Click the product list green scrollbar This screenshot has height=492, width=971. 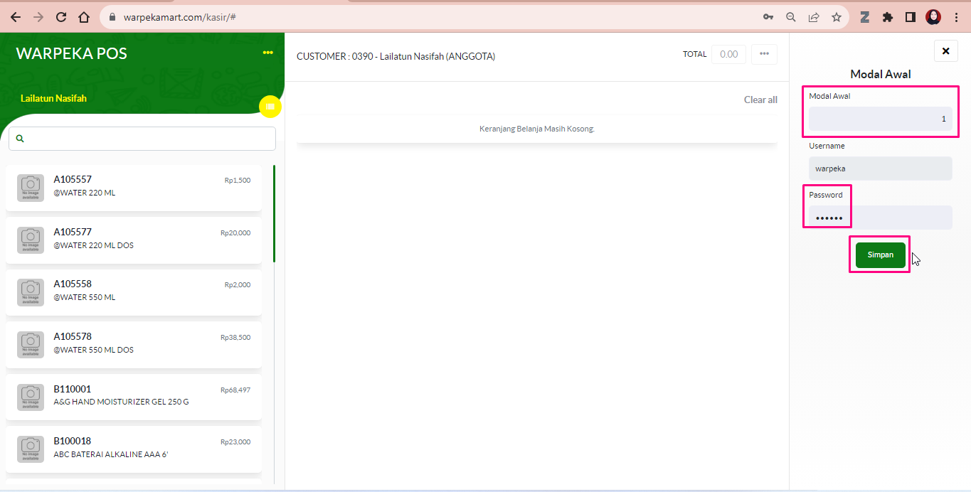pos(275,213)
